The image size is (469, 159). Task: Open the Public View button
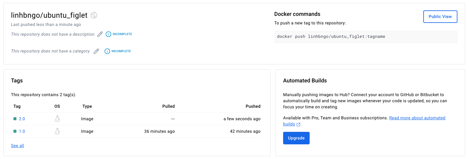tap(440, 17)
